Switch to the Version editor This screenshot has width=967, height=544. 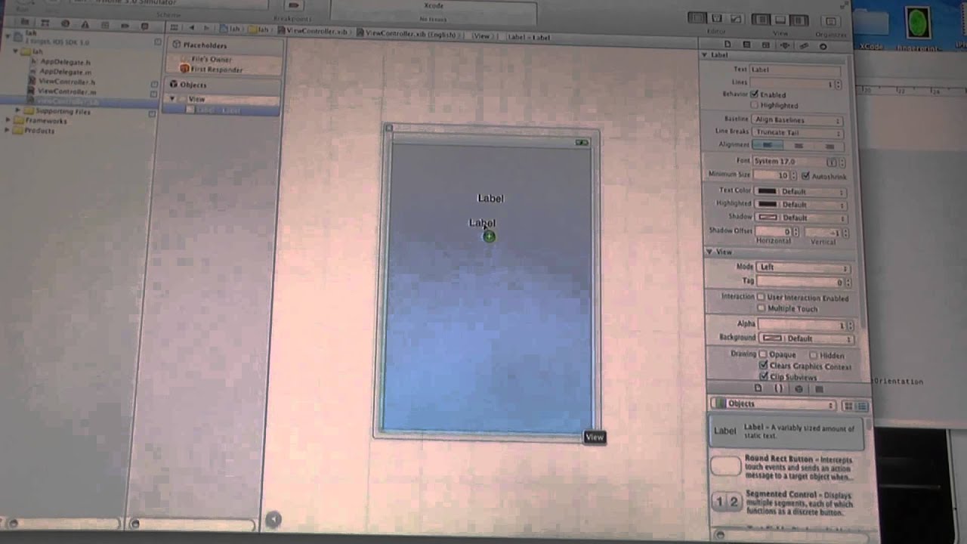point(736,19)
